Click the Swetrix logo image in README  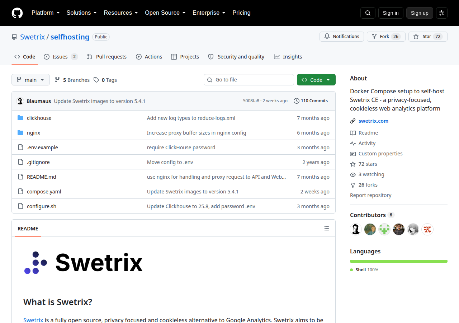click(x=83, y=262)
